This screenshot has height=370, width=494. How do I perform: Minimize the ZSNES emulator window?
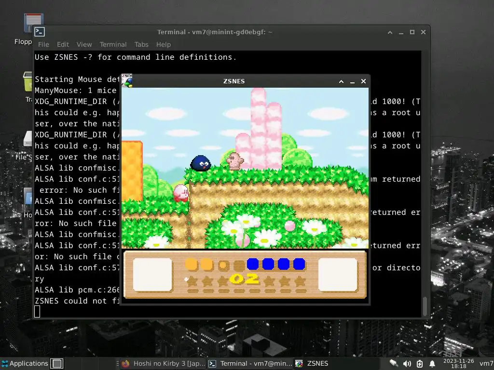352,81
